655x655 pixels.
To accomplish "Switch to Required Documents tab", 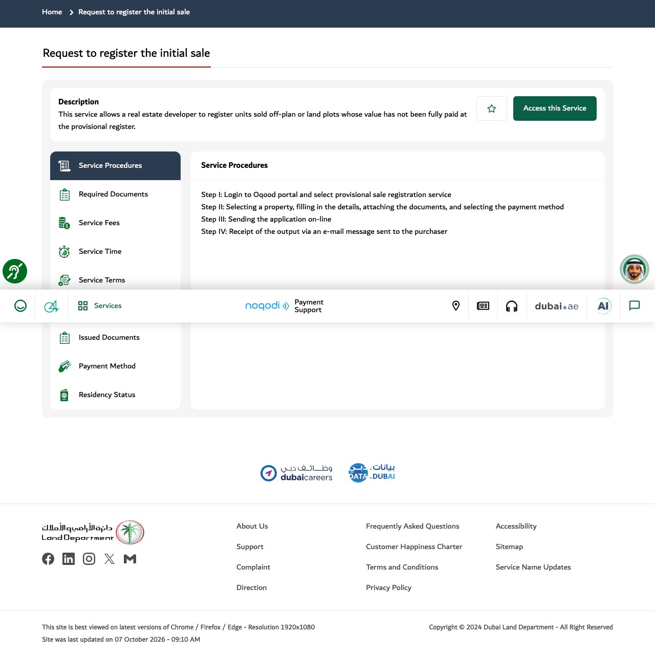I will [x=115, y=194].
